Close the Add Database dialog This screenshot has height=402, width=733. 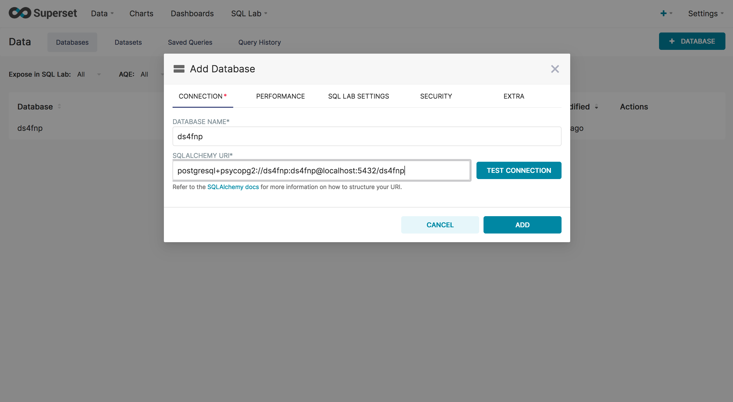point(554,69)
